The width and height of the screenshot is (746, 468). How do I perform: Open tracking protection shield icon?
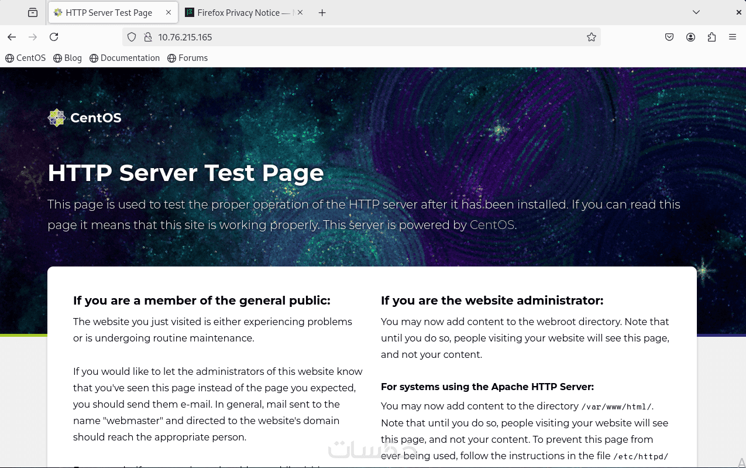132,37
